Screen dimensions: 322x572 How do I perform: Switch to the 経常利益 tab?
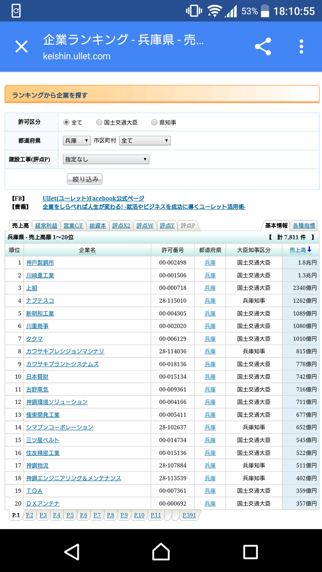[x=46, y=226]
